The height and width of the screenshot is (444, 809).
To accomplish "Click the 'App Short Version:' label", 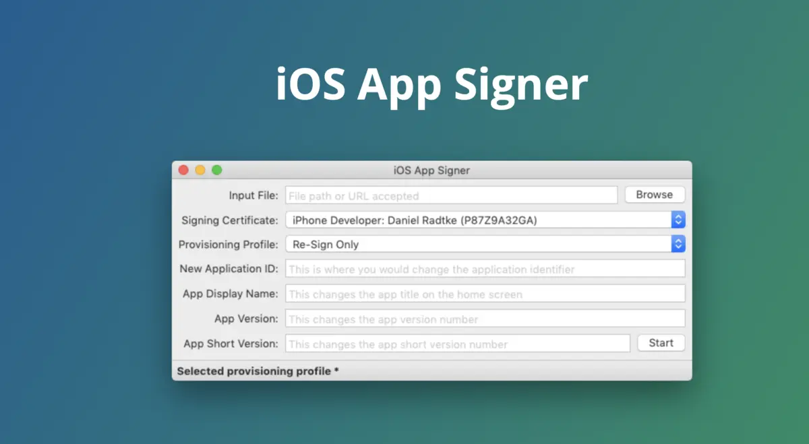I will pos(231,344).
